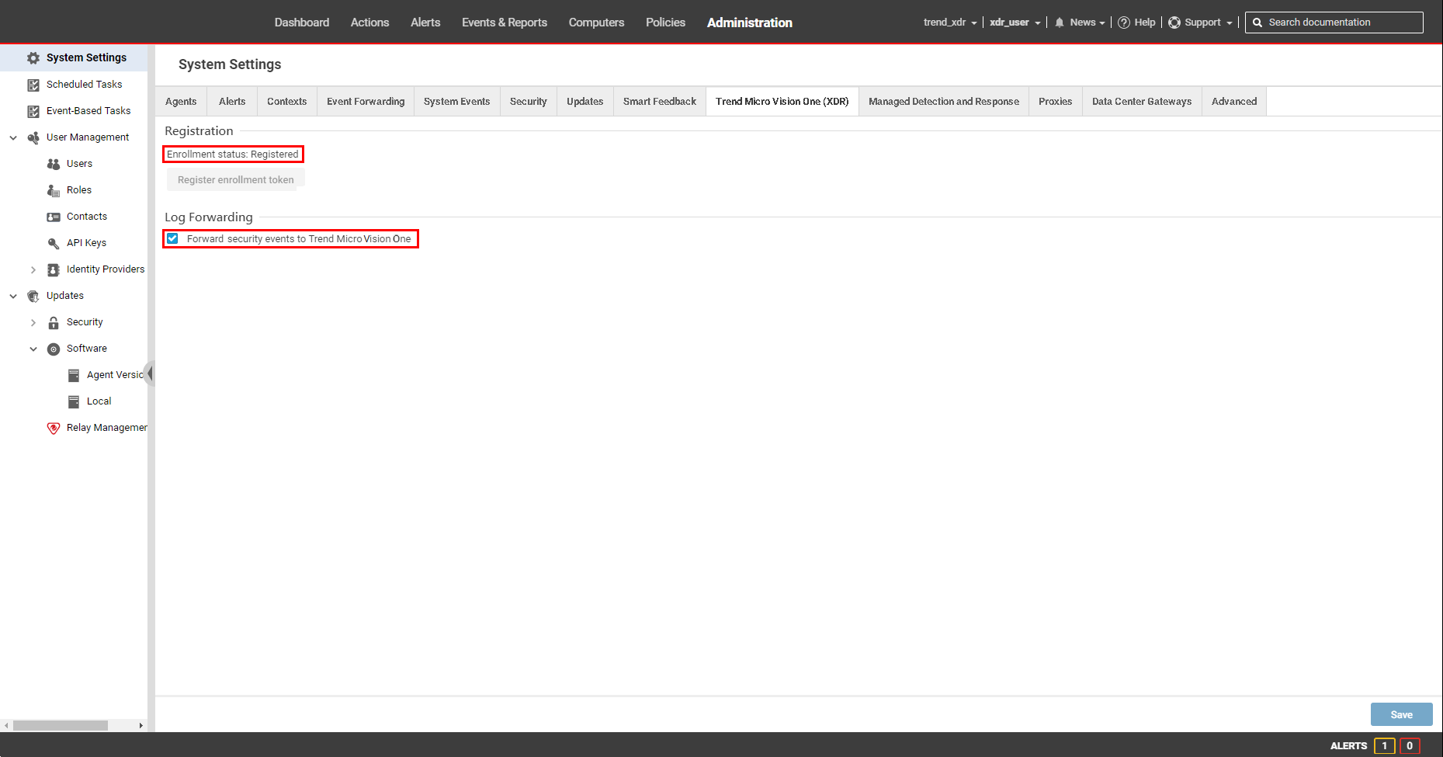The height and width of the screenshot is (757, 1443).
Task: Open Scheduled Tasks from the sidebar
Action: click(x=33, y=84)
